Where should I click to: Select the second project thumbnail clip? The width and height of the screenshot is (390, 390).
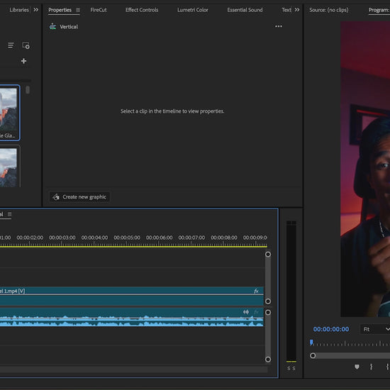9,167
